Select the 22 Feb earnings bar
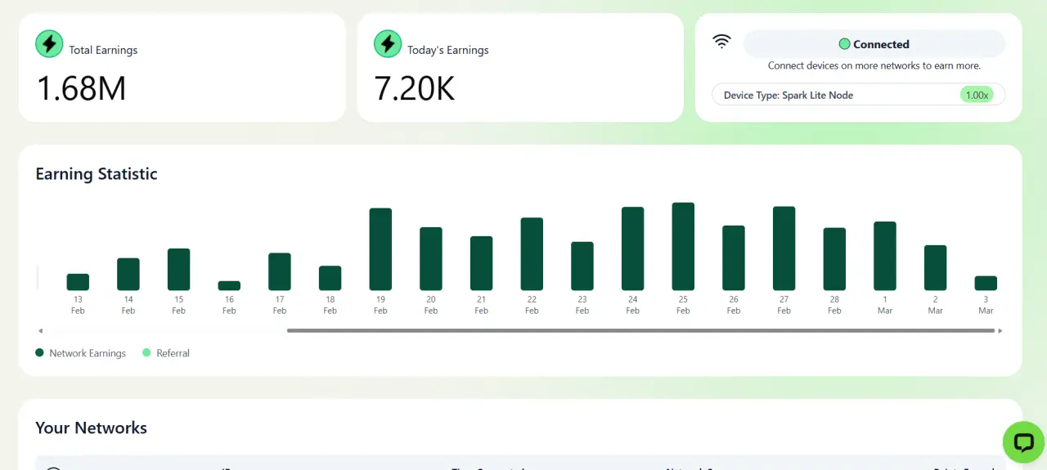Viewport: 1047px width, 470px height. [532, 253]
